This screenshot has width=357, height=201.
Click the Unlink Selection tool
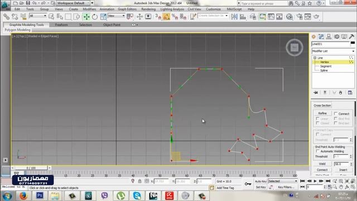15,17
